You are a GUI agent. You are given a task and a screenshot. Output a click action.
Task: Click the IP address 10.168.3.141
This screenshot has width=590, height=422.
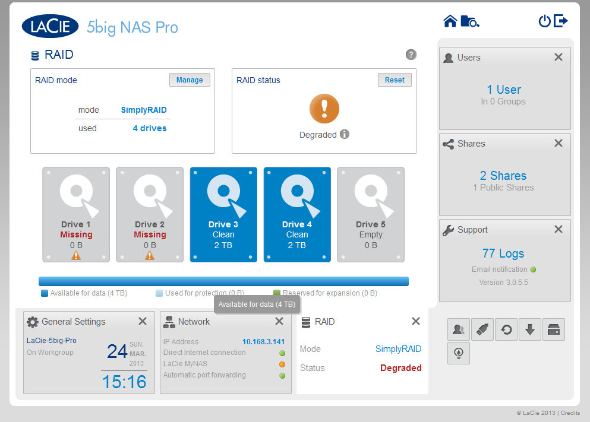click(x=263, y=342)
